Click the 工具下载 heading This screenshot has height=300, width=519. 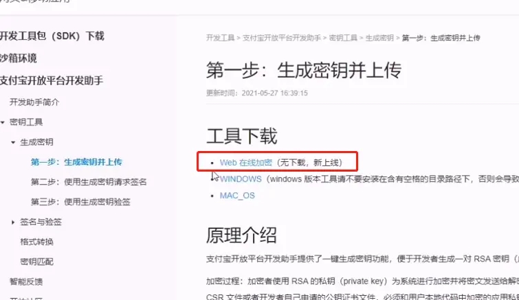[x=241, y=136]
